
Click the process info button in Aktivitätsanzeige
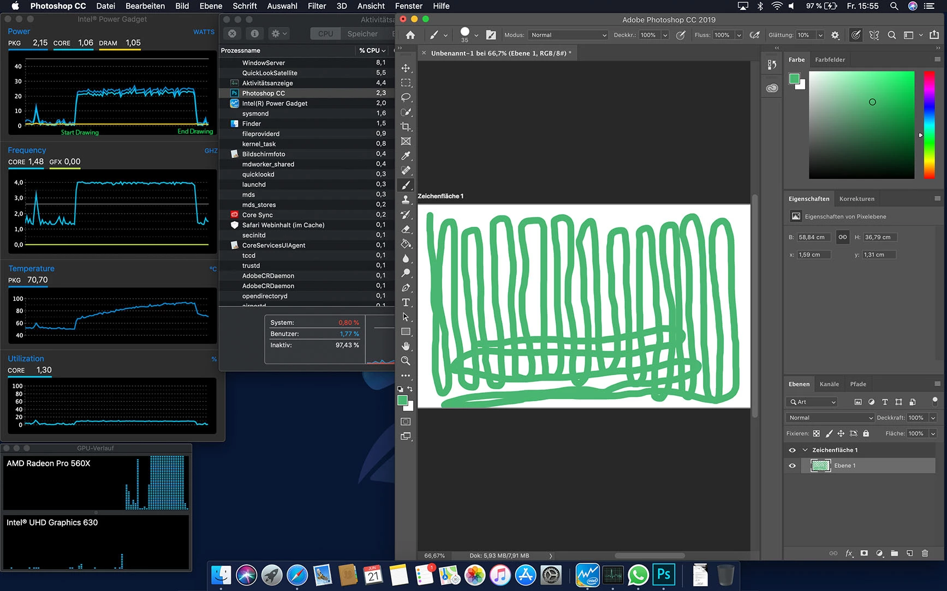coord(254,34)
